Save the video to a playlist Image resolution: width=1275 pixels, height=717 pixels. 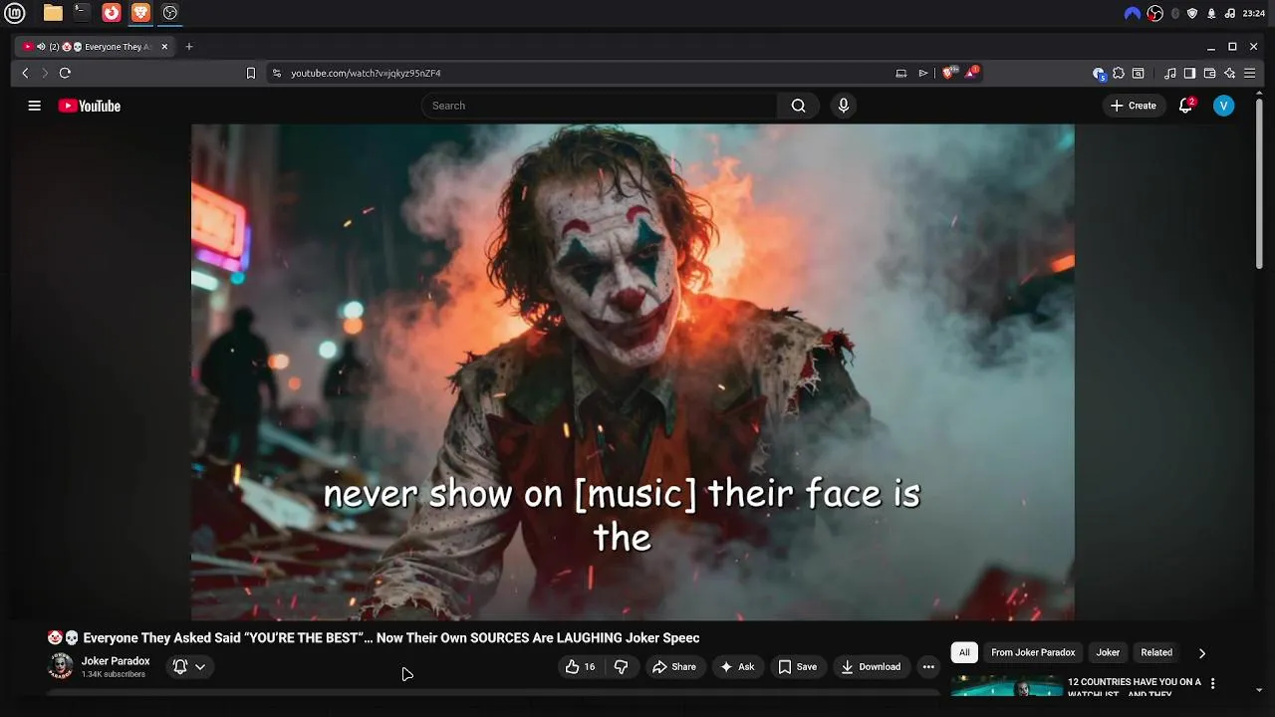798,667
